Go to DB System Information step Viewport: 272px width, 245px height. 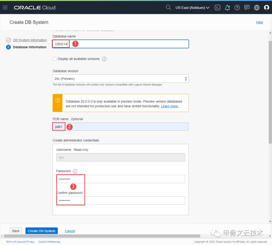click(x=30, y=40)
